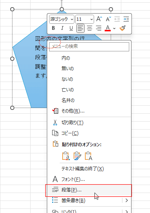Apply the red font color button
This screenshot has height=213, width=150.
click(x=108, y=28)
